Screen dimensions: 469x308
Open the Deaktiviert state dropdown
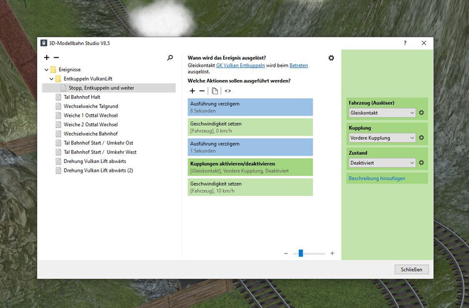click(x=381, y=163)
